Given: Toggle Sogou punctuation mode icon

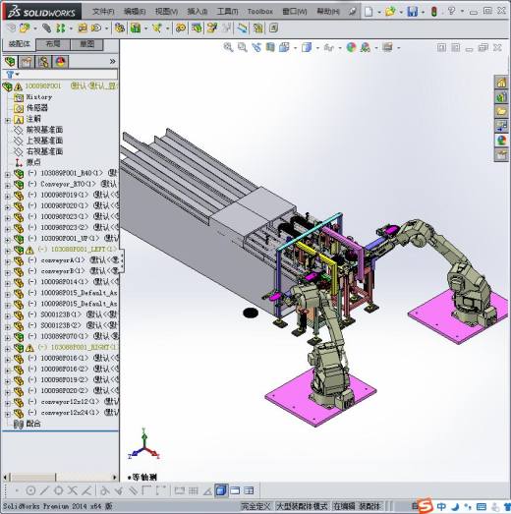Looking at the screenshot, I should 468,506.
